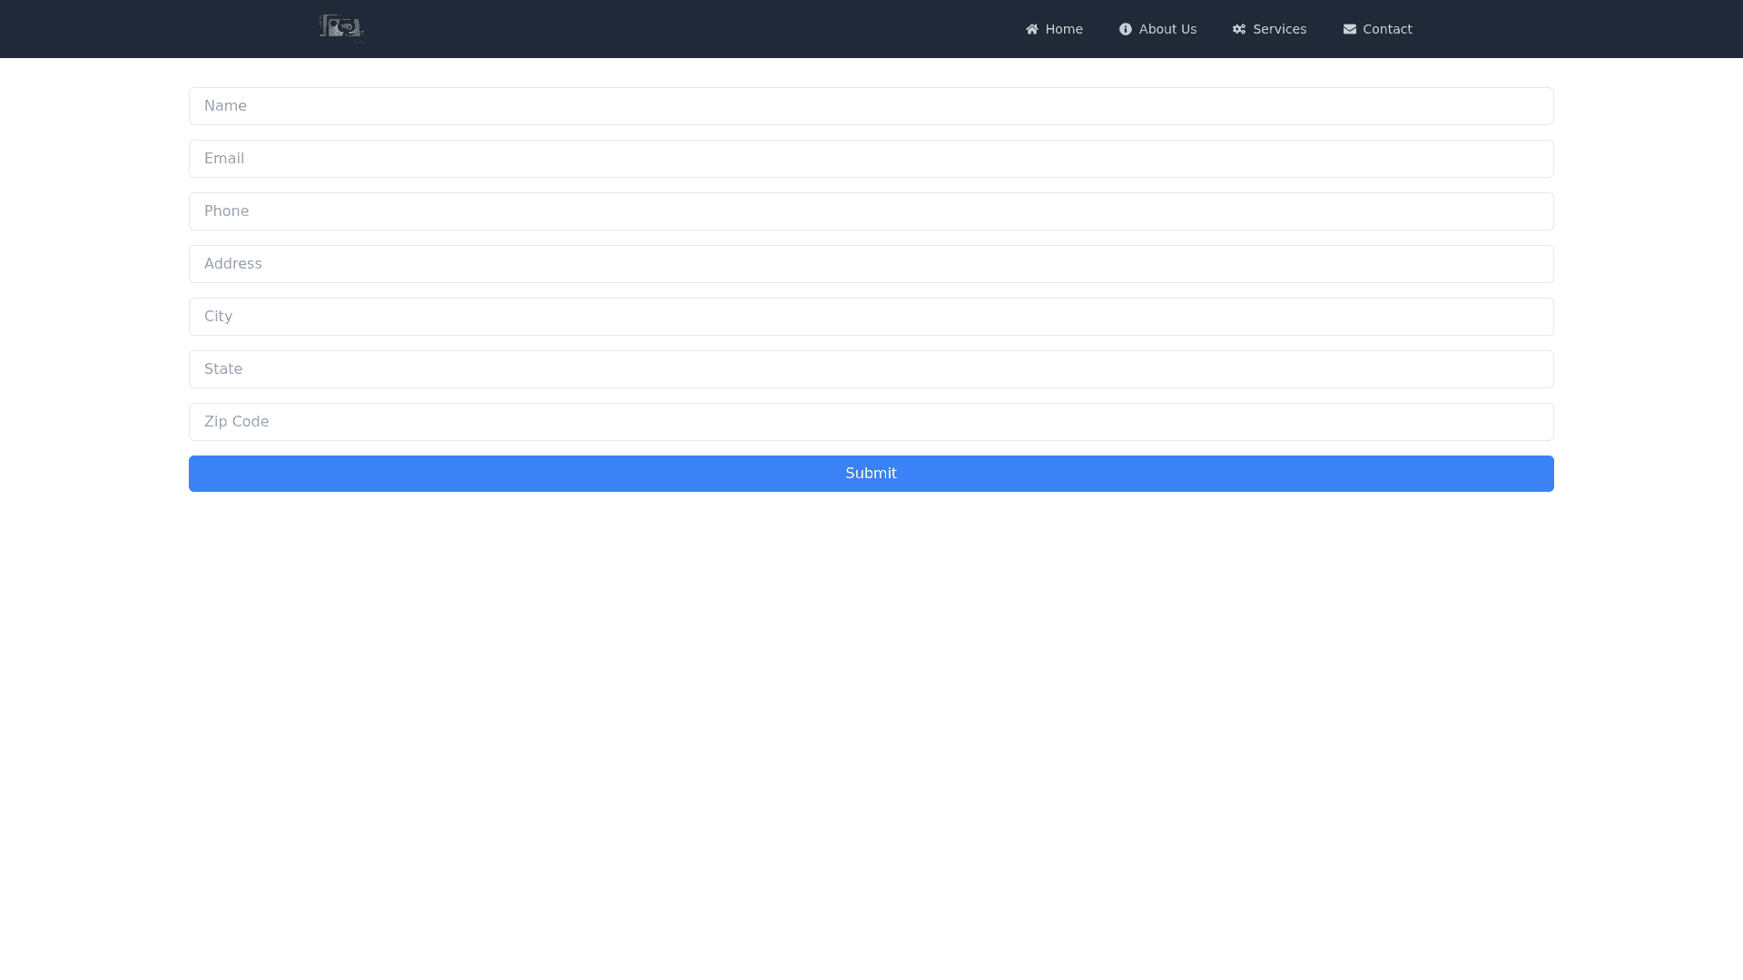Navigate to the Contact link

(x=1387, y=29)
